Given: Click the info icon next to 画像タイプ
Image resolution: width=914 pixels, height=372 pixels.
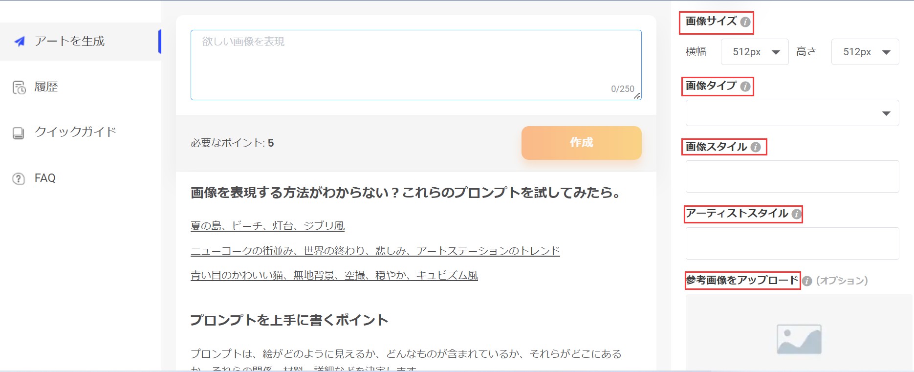Looking at the screenshot, I should click(x=745, y=87).
